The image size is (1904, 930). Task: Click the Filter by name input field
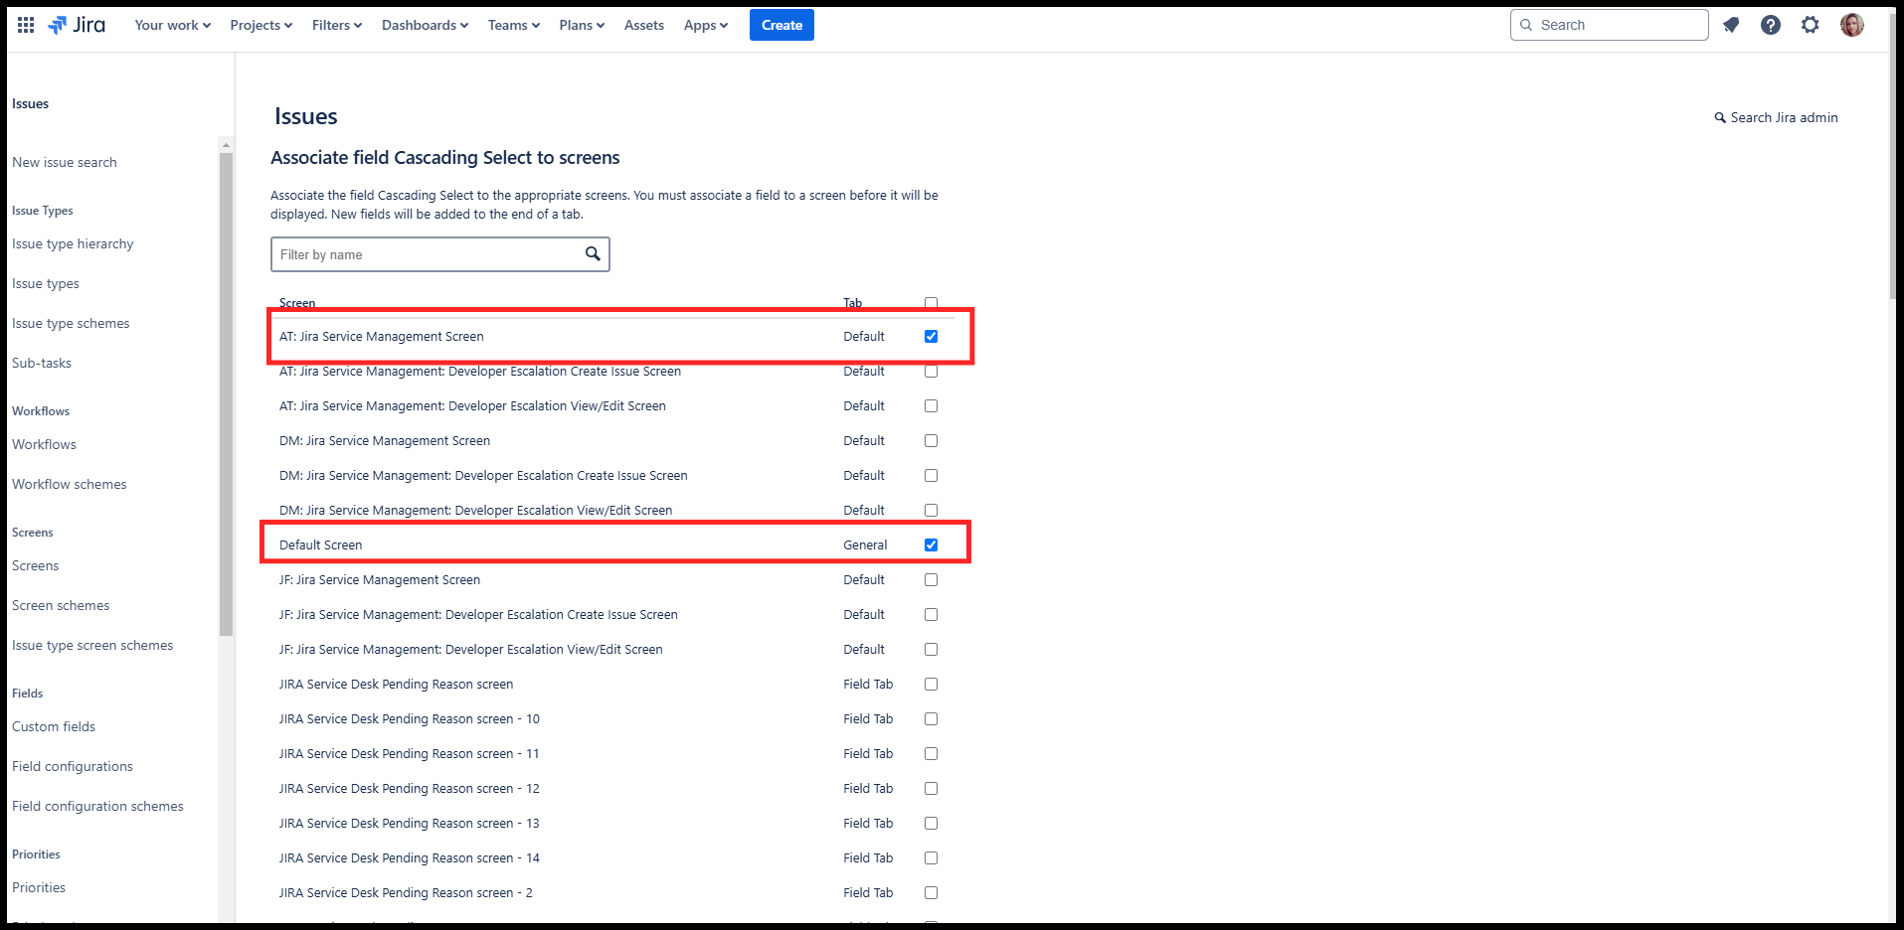tap(428, 254)
